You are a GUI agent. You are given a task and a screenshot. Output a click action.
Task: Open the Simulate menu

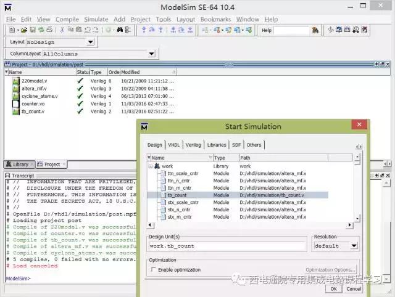96,19
